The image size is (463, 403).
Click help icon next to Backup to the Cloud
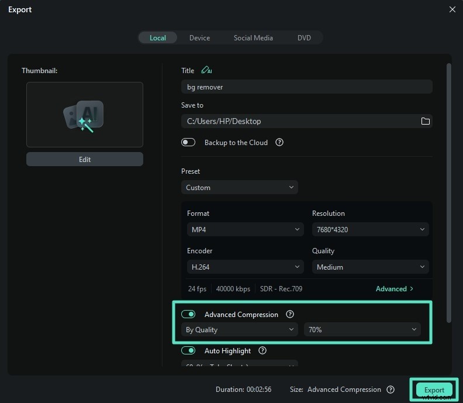click(279, 142)
